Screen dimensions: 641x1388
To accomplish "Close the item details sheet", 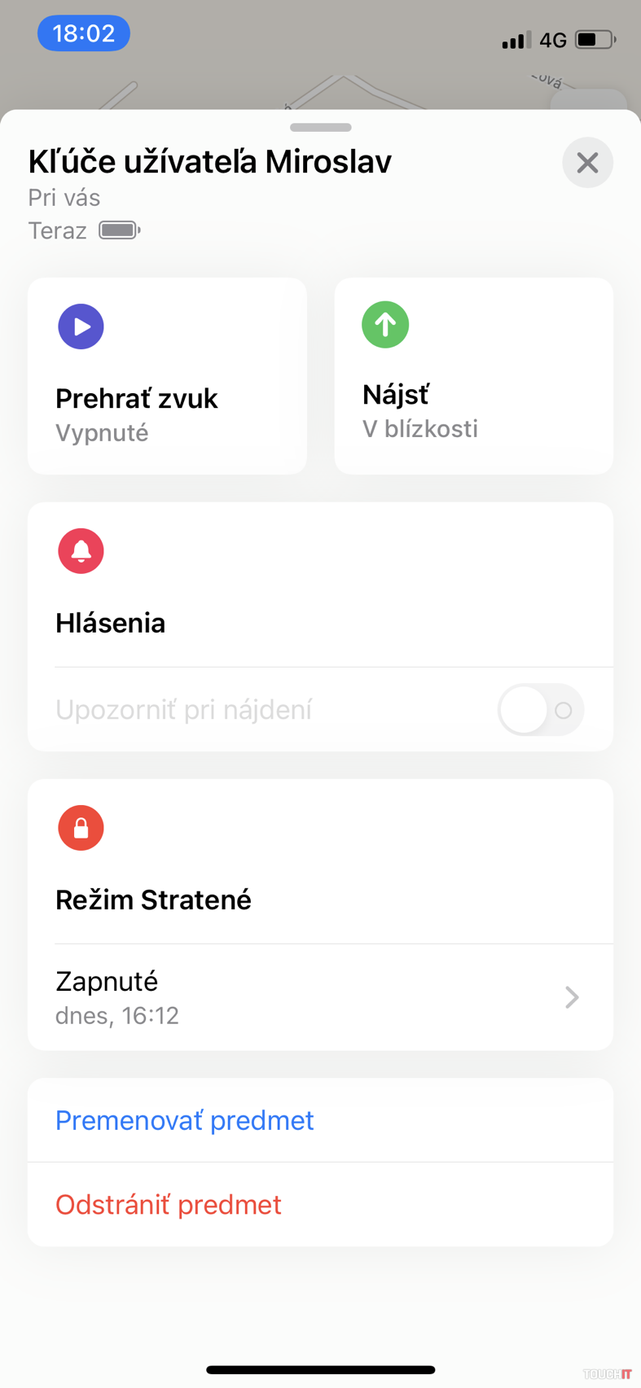I will click(x=587, y=163).
